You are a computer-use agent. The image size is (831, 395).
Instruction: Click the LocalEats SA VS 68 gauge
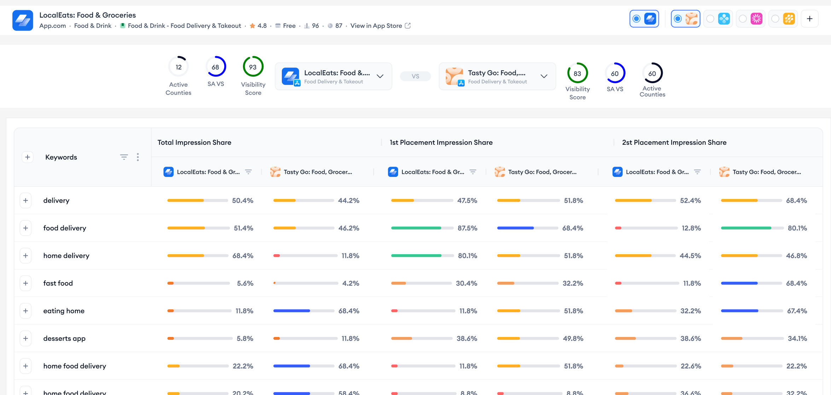[216, 67]
